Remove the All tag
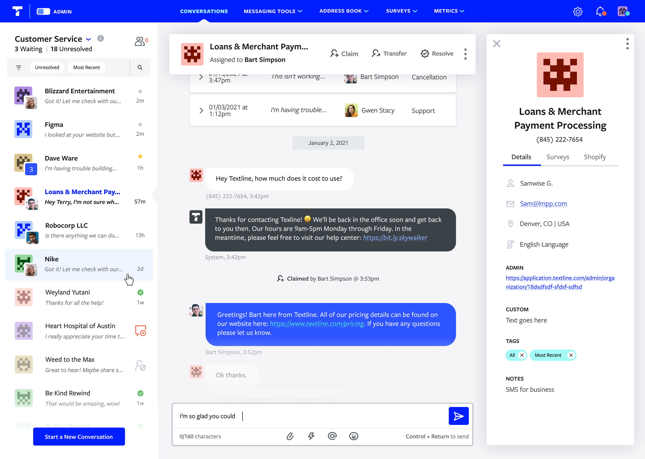 [522, 355]
